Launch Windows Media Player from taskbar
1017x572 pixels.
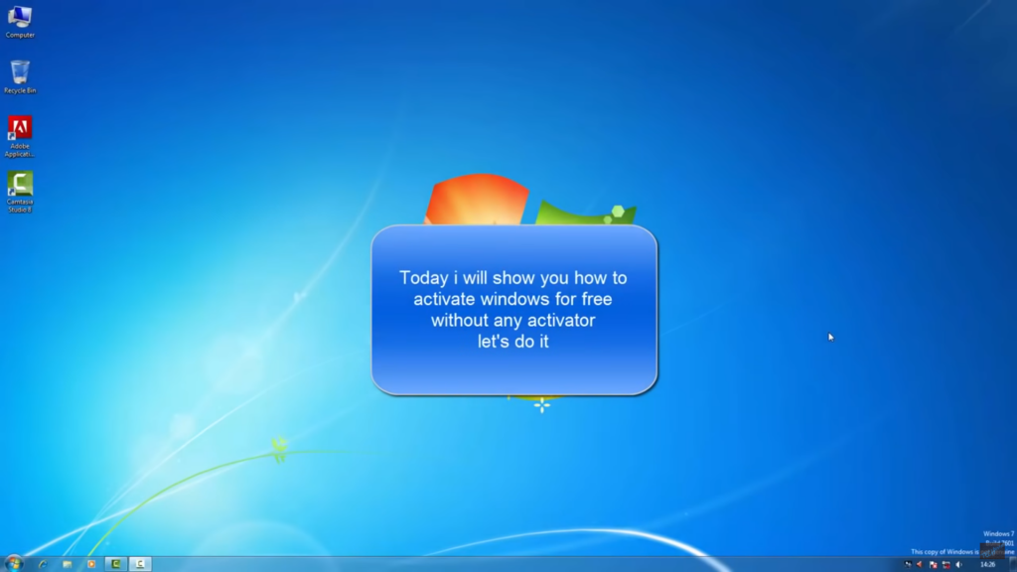tap(91, 564)
